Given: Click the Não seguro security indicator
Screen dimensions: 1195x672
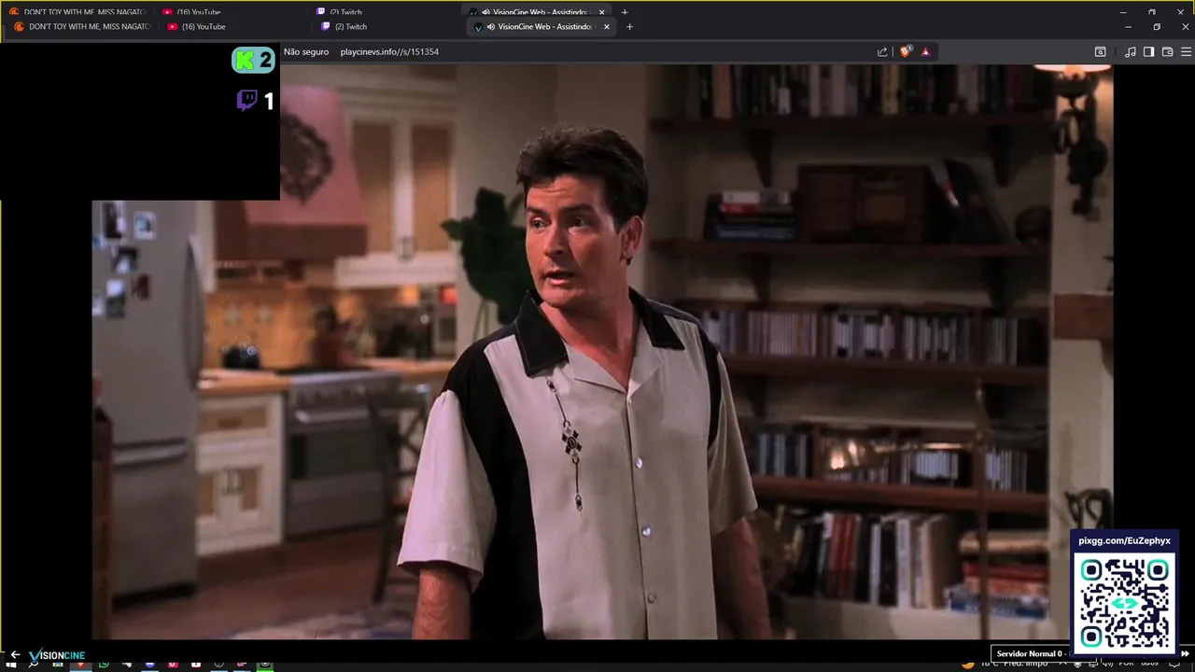Looking at the screenshot, I should point(306,52).
